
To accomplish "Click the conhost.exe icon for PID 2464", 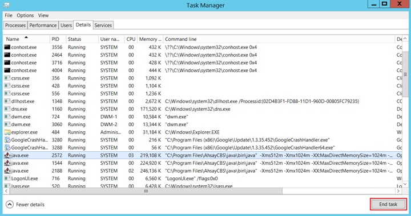I will pyautogui.click(x=7, y=55).
